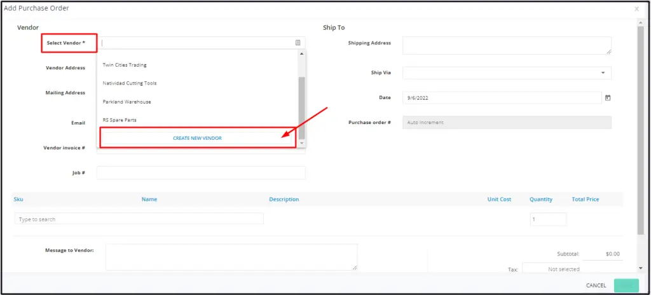Expand the Ship Via dropdown
This screenshot has height=295, width=651.
pos(603,72)
